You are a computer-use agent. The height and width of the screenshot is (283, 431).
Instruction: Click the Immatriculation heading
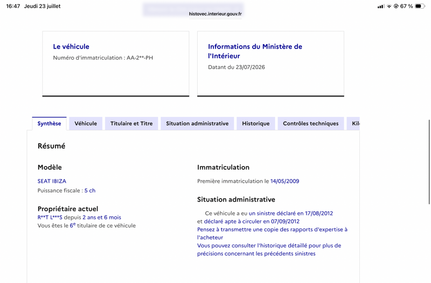(x=223, y=167)
